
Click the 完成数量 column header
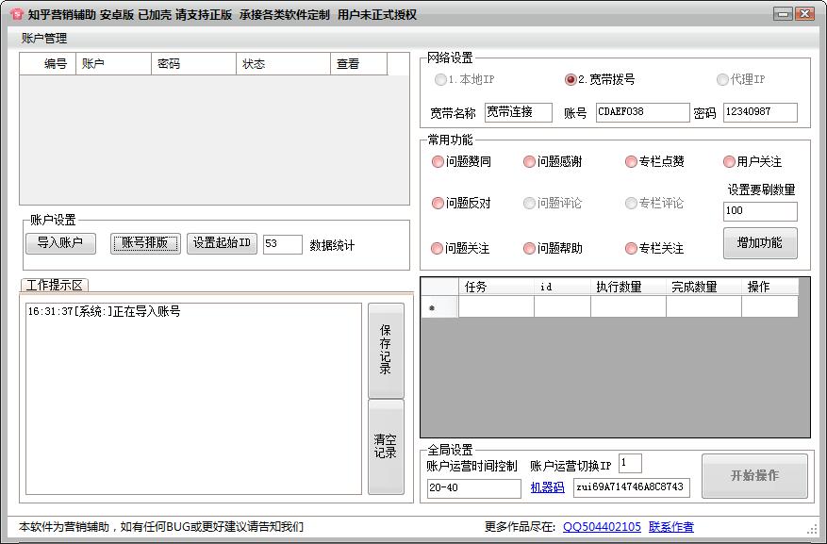tap(703, 287)
